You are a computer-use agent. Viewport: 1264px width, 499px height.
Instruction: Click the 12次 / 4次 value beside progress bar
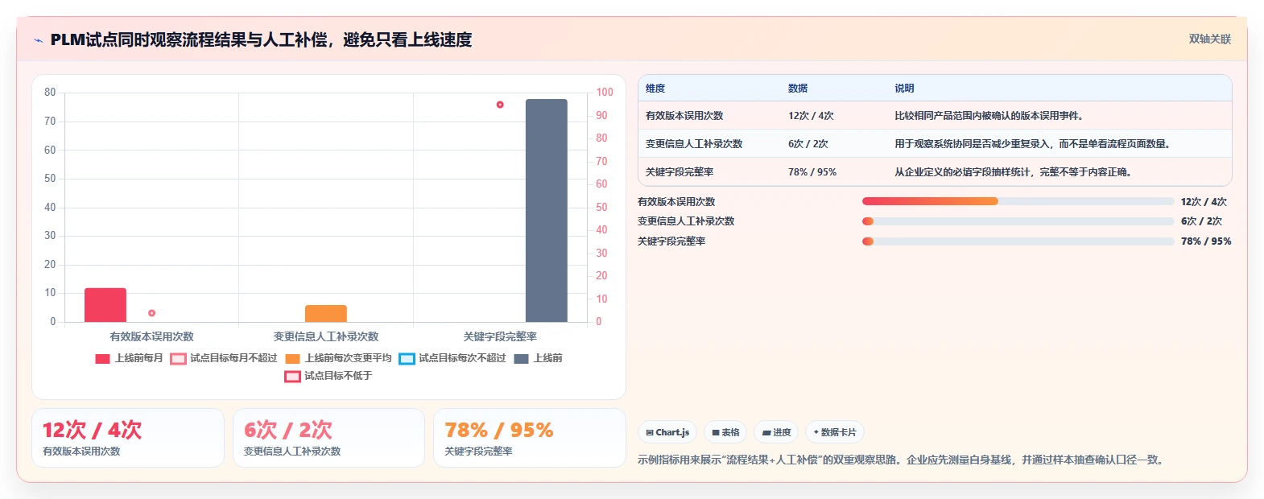pyautogui.click(x=1204, y=202)
